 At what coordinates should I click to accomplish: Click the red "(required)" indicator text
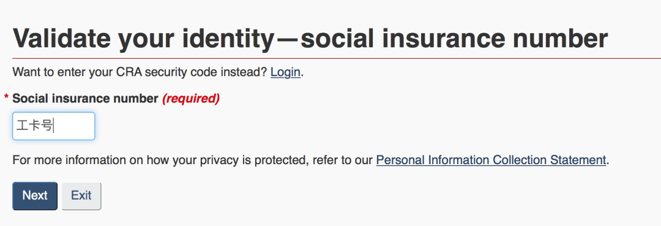click(191, 99)
